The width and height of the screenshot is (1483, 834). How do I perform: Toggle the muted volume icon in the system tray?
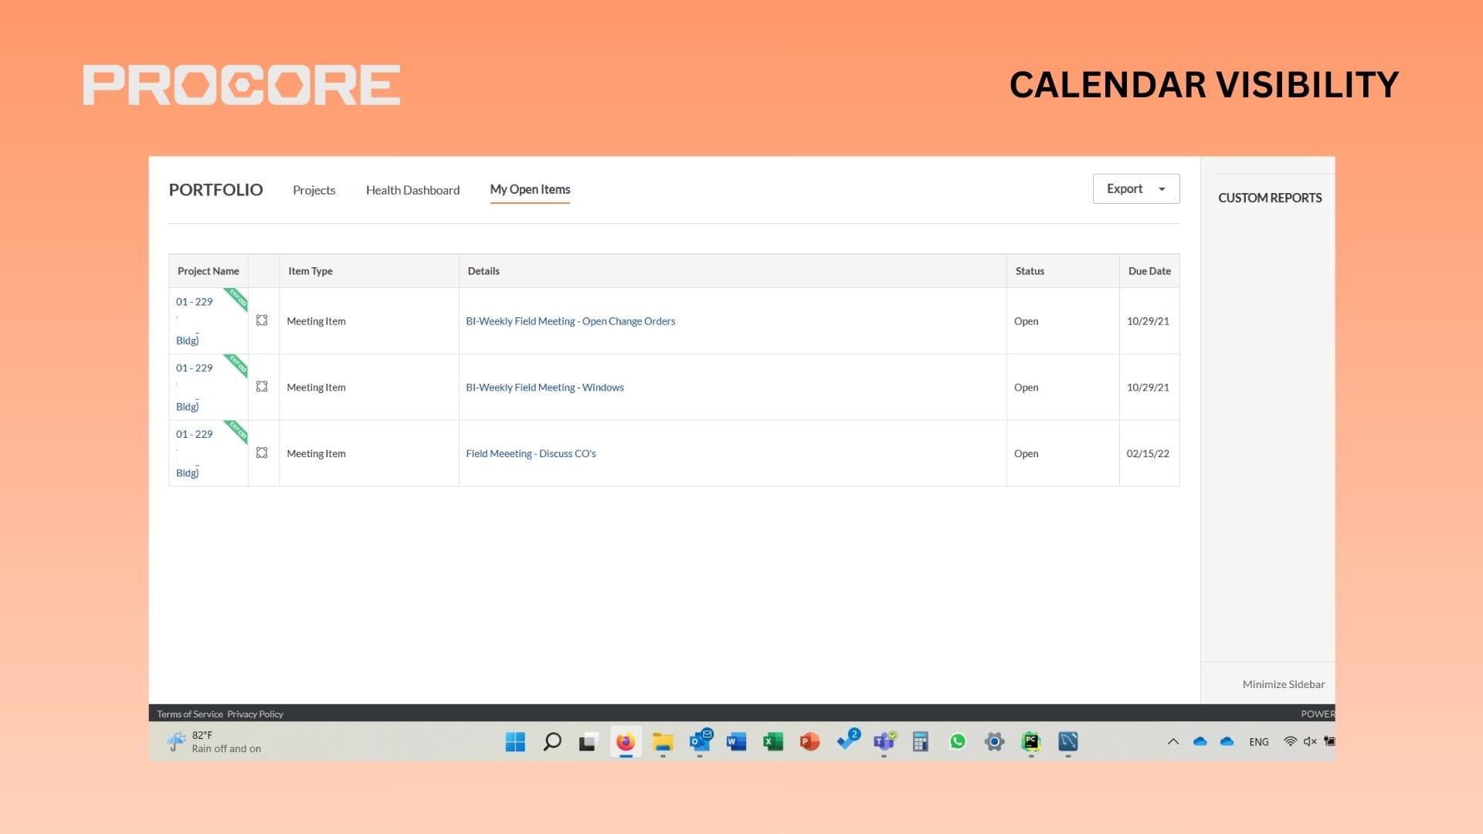(1310, 741)
